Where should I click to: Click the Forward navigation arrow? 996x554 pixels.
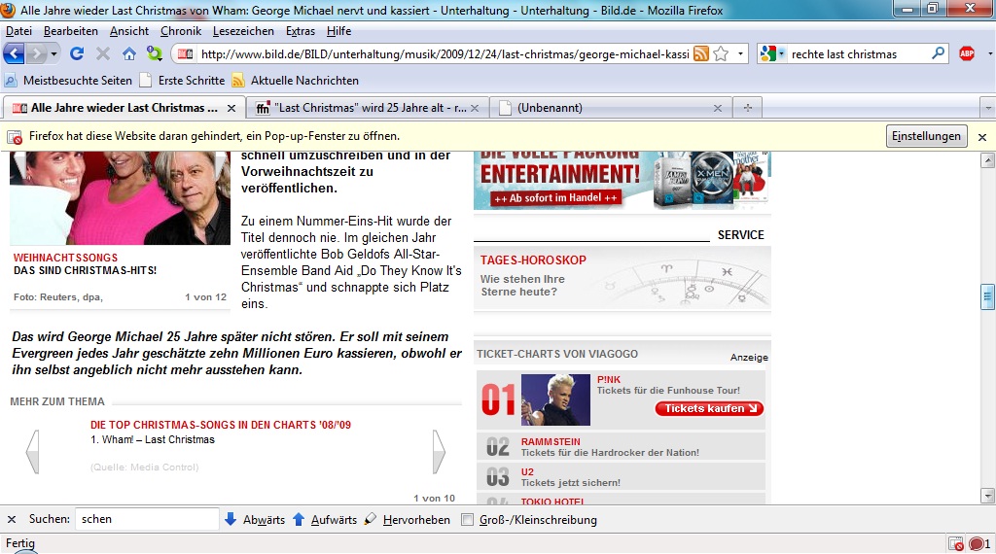(x=36, y=53)
